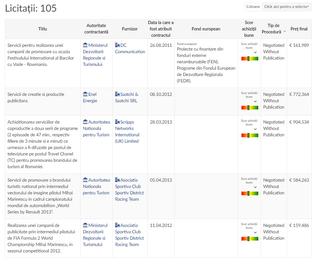Open the Enel Energie authority link
The height and width of the screenshot is (258, 316).
[x=90, y=97]
